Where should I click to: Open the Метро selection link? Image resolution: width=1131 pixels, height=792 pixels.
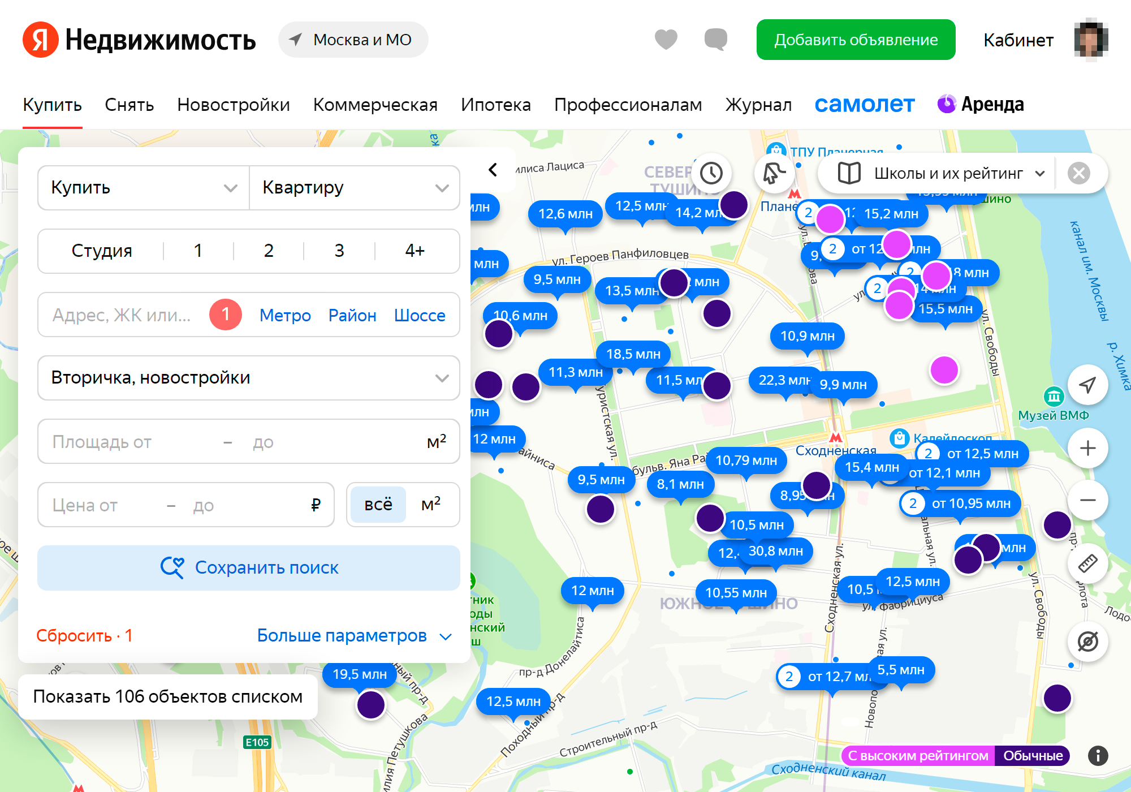[285, 315]
